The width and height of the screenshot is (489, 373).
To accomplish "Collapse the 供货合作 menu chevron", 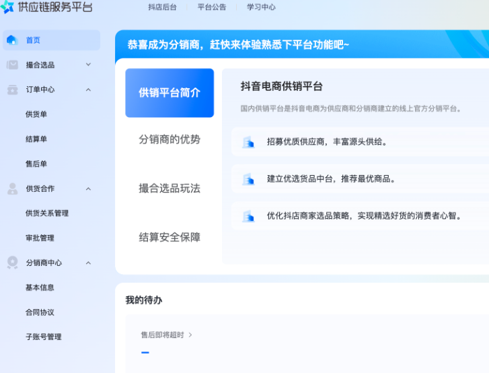I will click(88, 189).
